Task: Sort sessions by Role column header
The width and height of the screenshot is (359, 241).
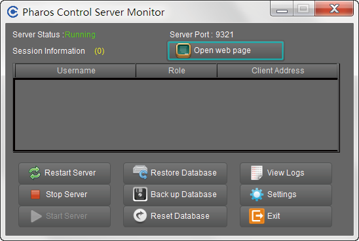Action: click(x=176, y=71)
